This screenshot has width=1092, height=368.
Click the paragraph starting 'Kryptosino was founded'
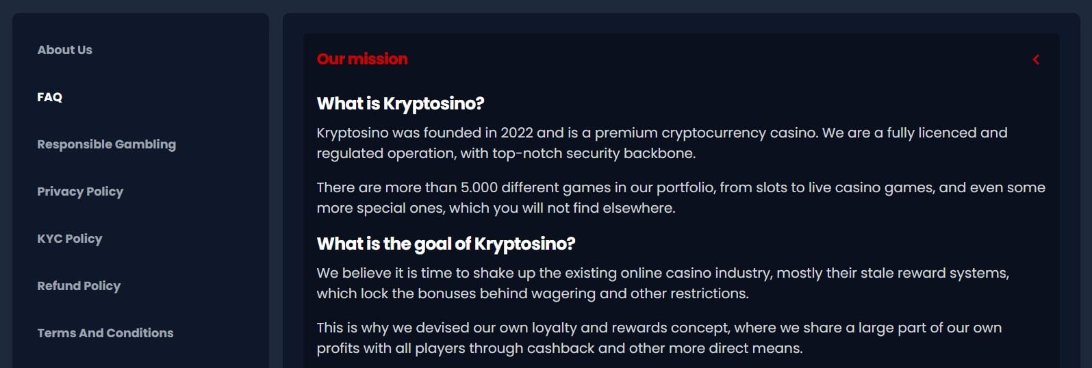pyautogui.click(x=661, y=143)
